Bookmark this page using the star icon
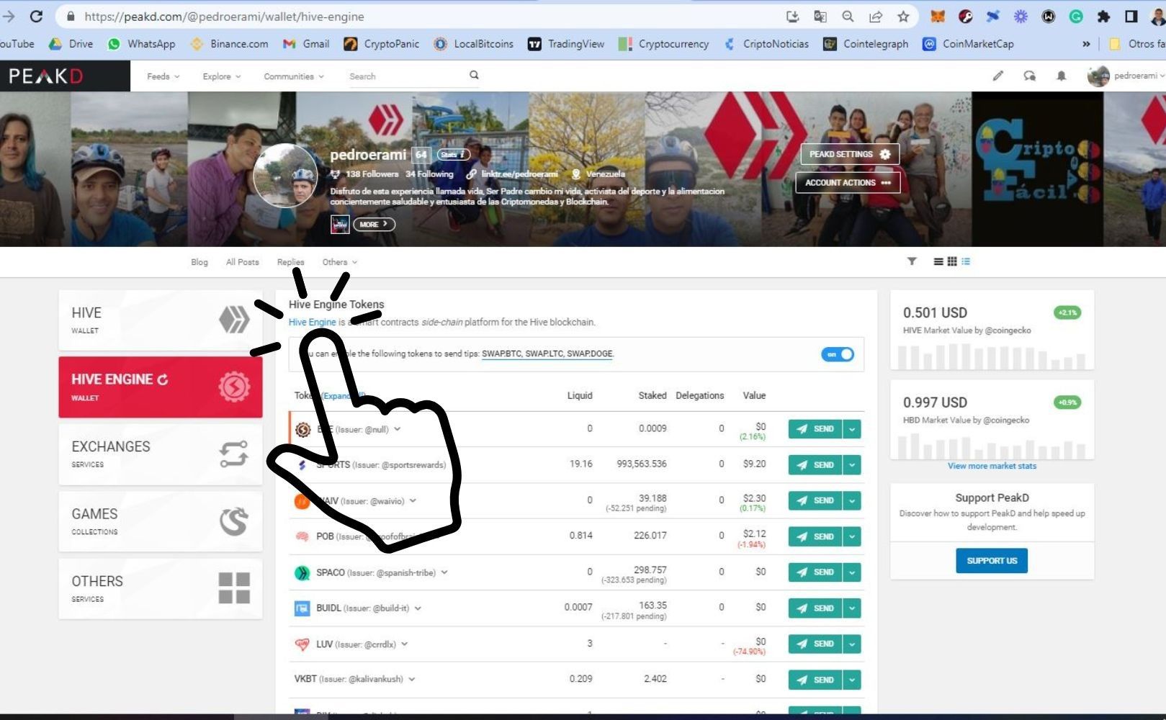 pyautogui.click(x=903, y=17)
